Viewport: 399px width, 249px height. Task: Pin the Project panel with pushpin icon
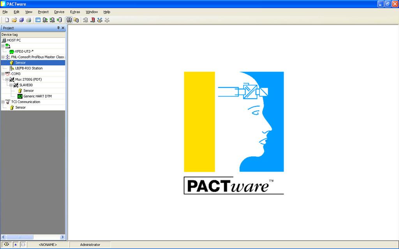point(58,28)
